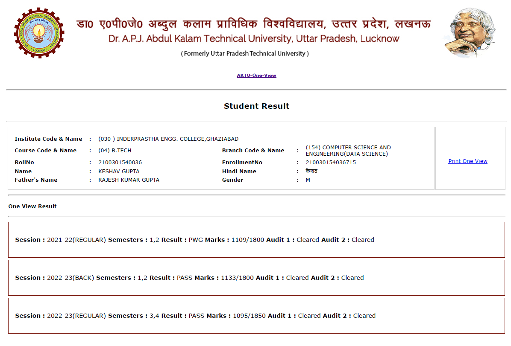Expand the 2021-22 (REGULAR) session result
The width and height of the screenshot is (511, 346).
194,240
